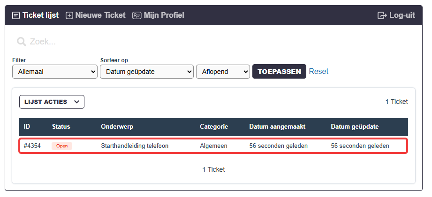Viewport: 432px width, 197px height.
Task: Click the Ticket lijst list icon
Action: point(16,15)
